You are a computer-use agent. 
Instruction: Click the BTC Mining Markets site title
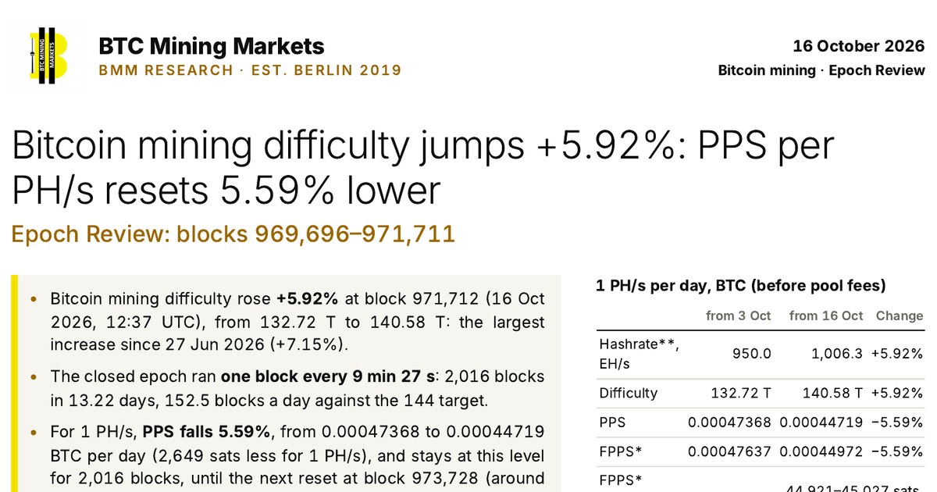click(211, 46)
